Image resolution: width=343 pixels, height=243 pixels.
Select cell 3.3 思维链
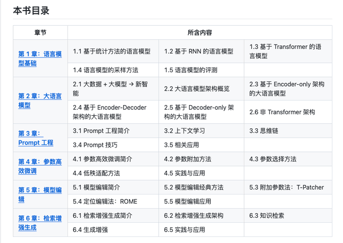(x=288, y=131)
